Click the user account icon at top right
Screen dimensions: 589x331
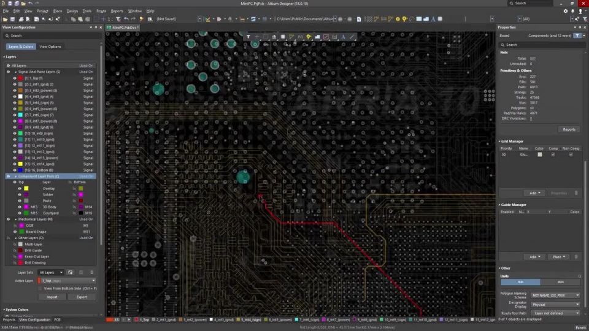click(580, 11)
